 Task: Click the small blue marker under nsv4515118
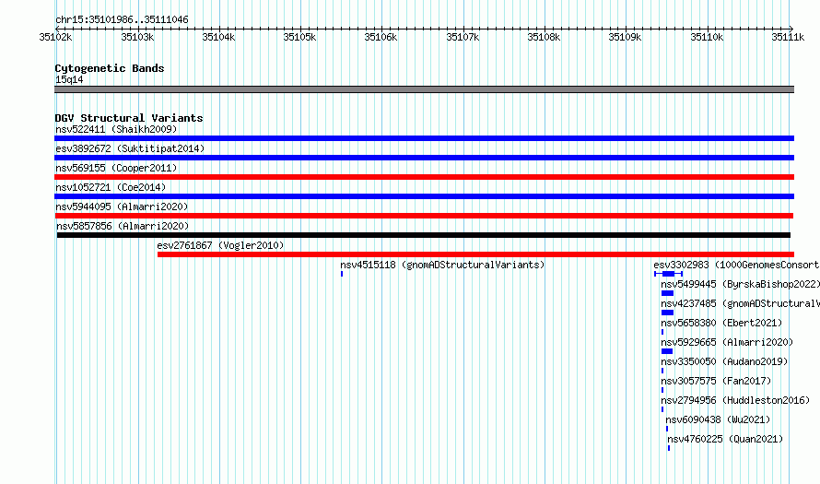342,274
